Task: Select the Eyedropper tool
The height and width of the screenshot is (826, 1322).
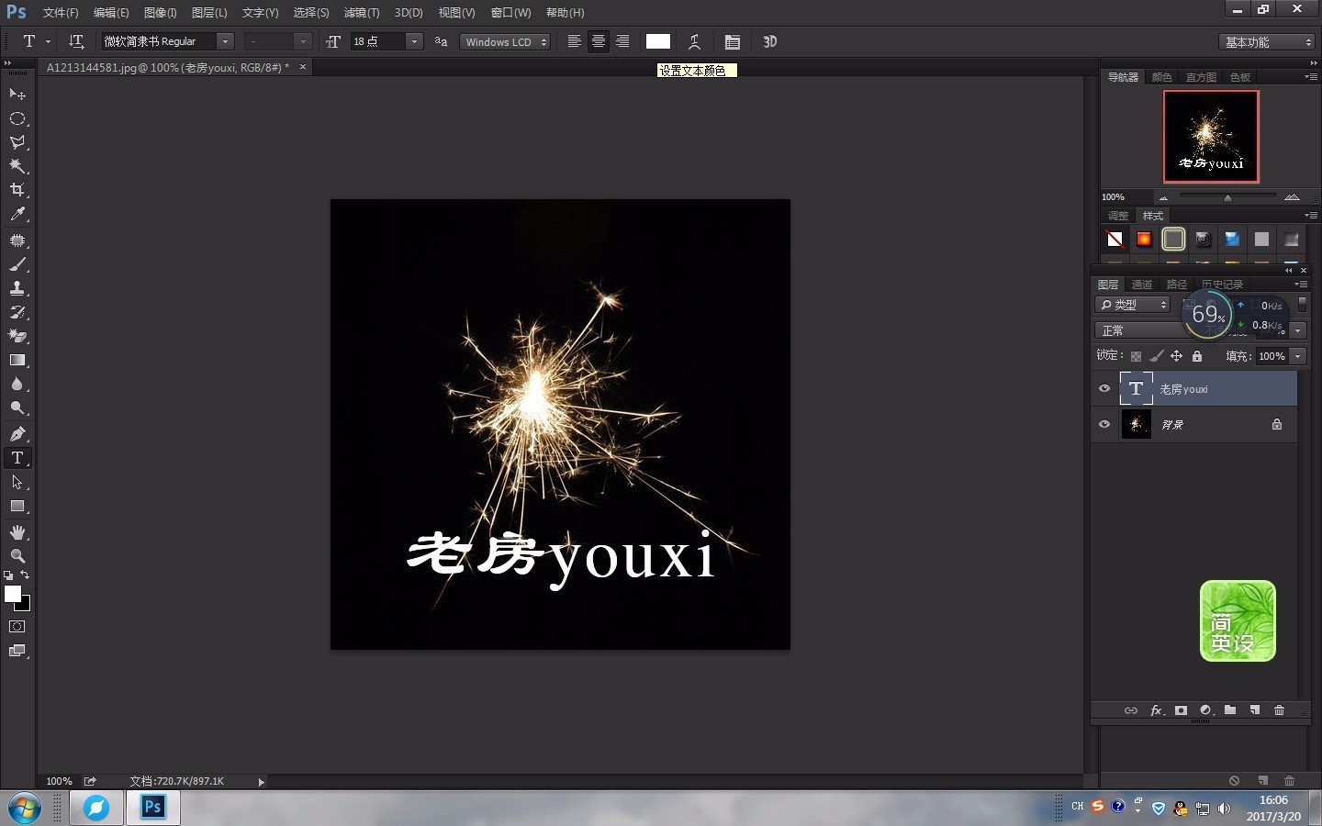Action: 17,214
